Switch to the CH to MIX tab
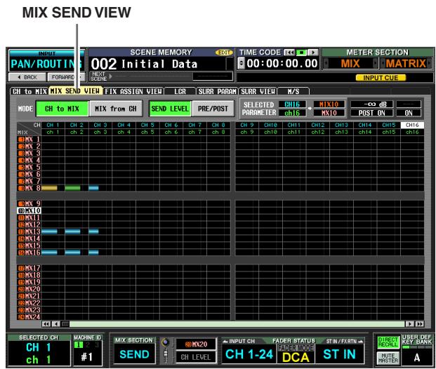 tap(29, 91)
